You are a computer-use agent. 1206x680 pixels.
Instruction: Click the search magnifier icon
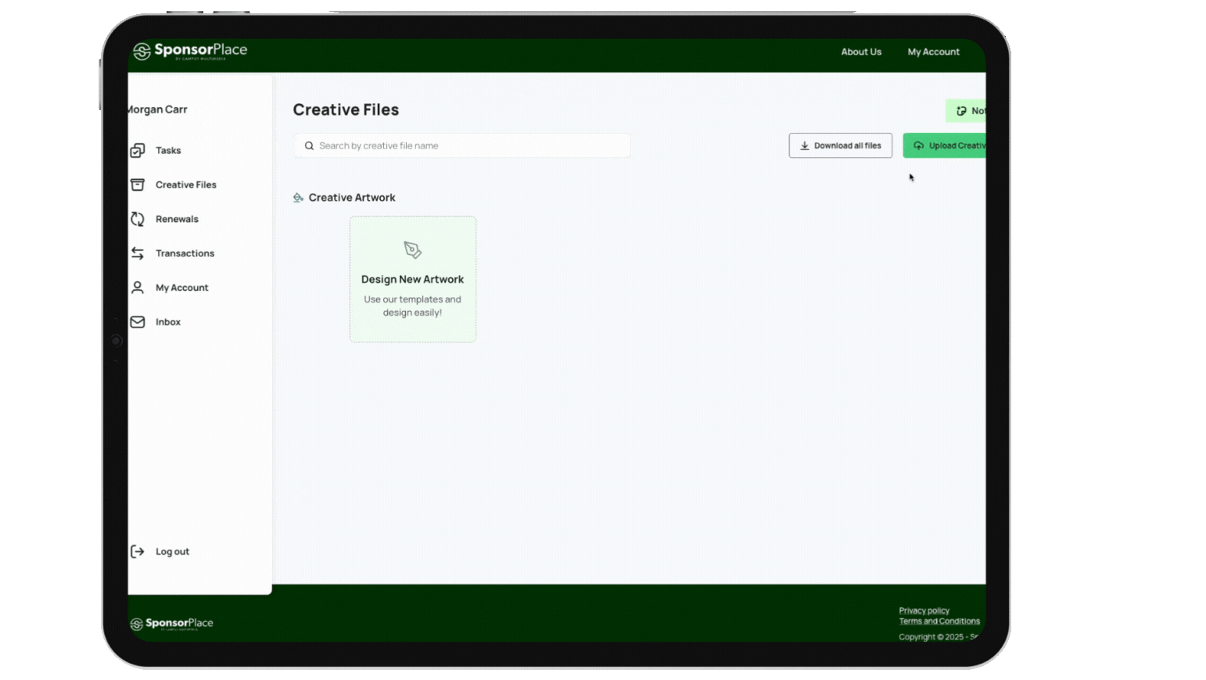[x=309, y=145]
